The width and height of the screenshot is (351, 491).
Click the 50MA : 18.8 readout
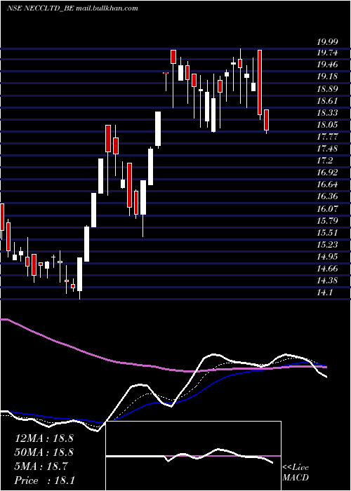[x=44, y=452]
